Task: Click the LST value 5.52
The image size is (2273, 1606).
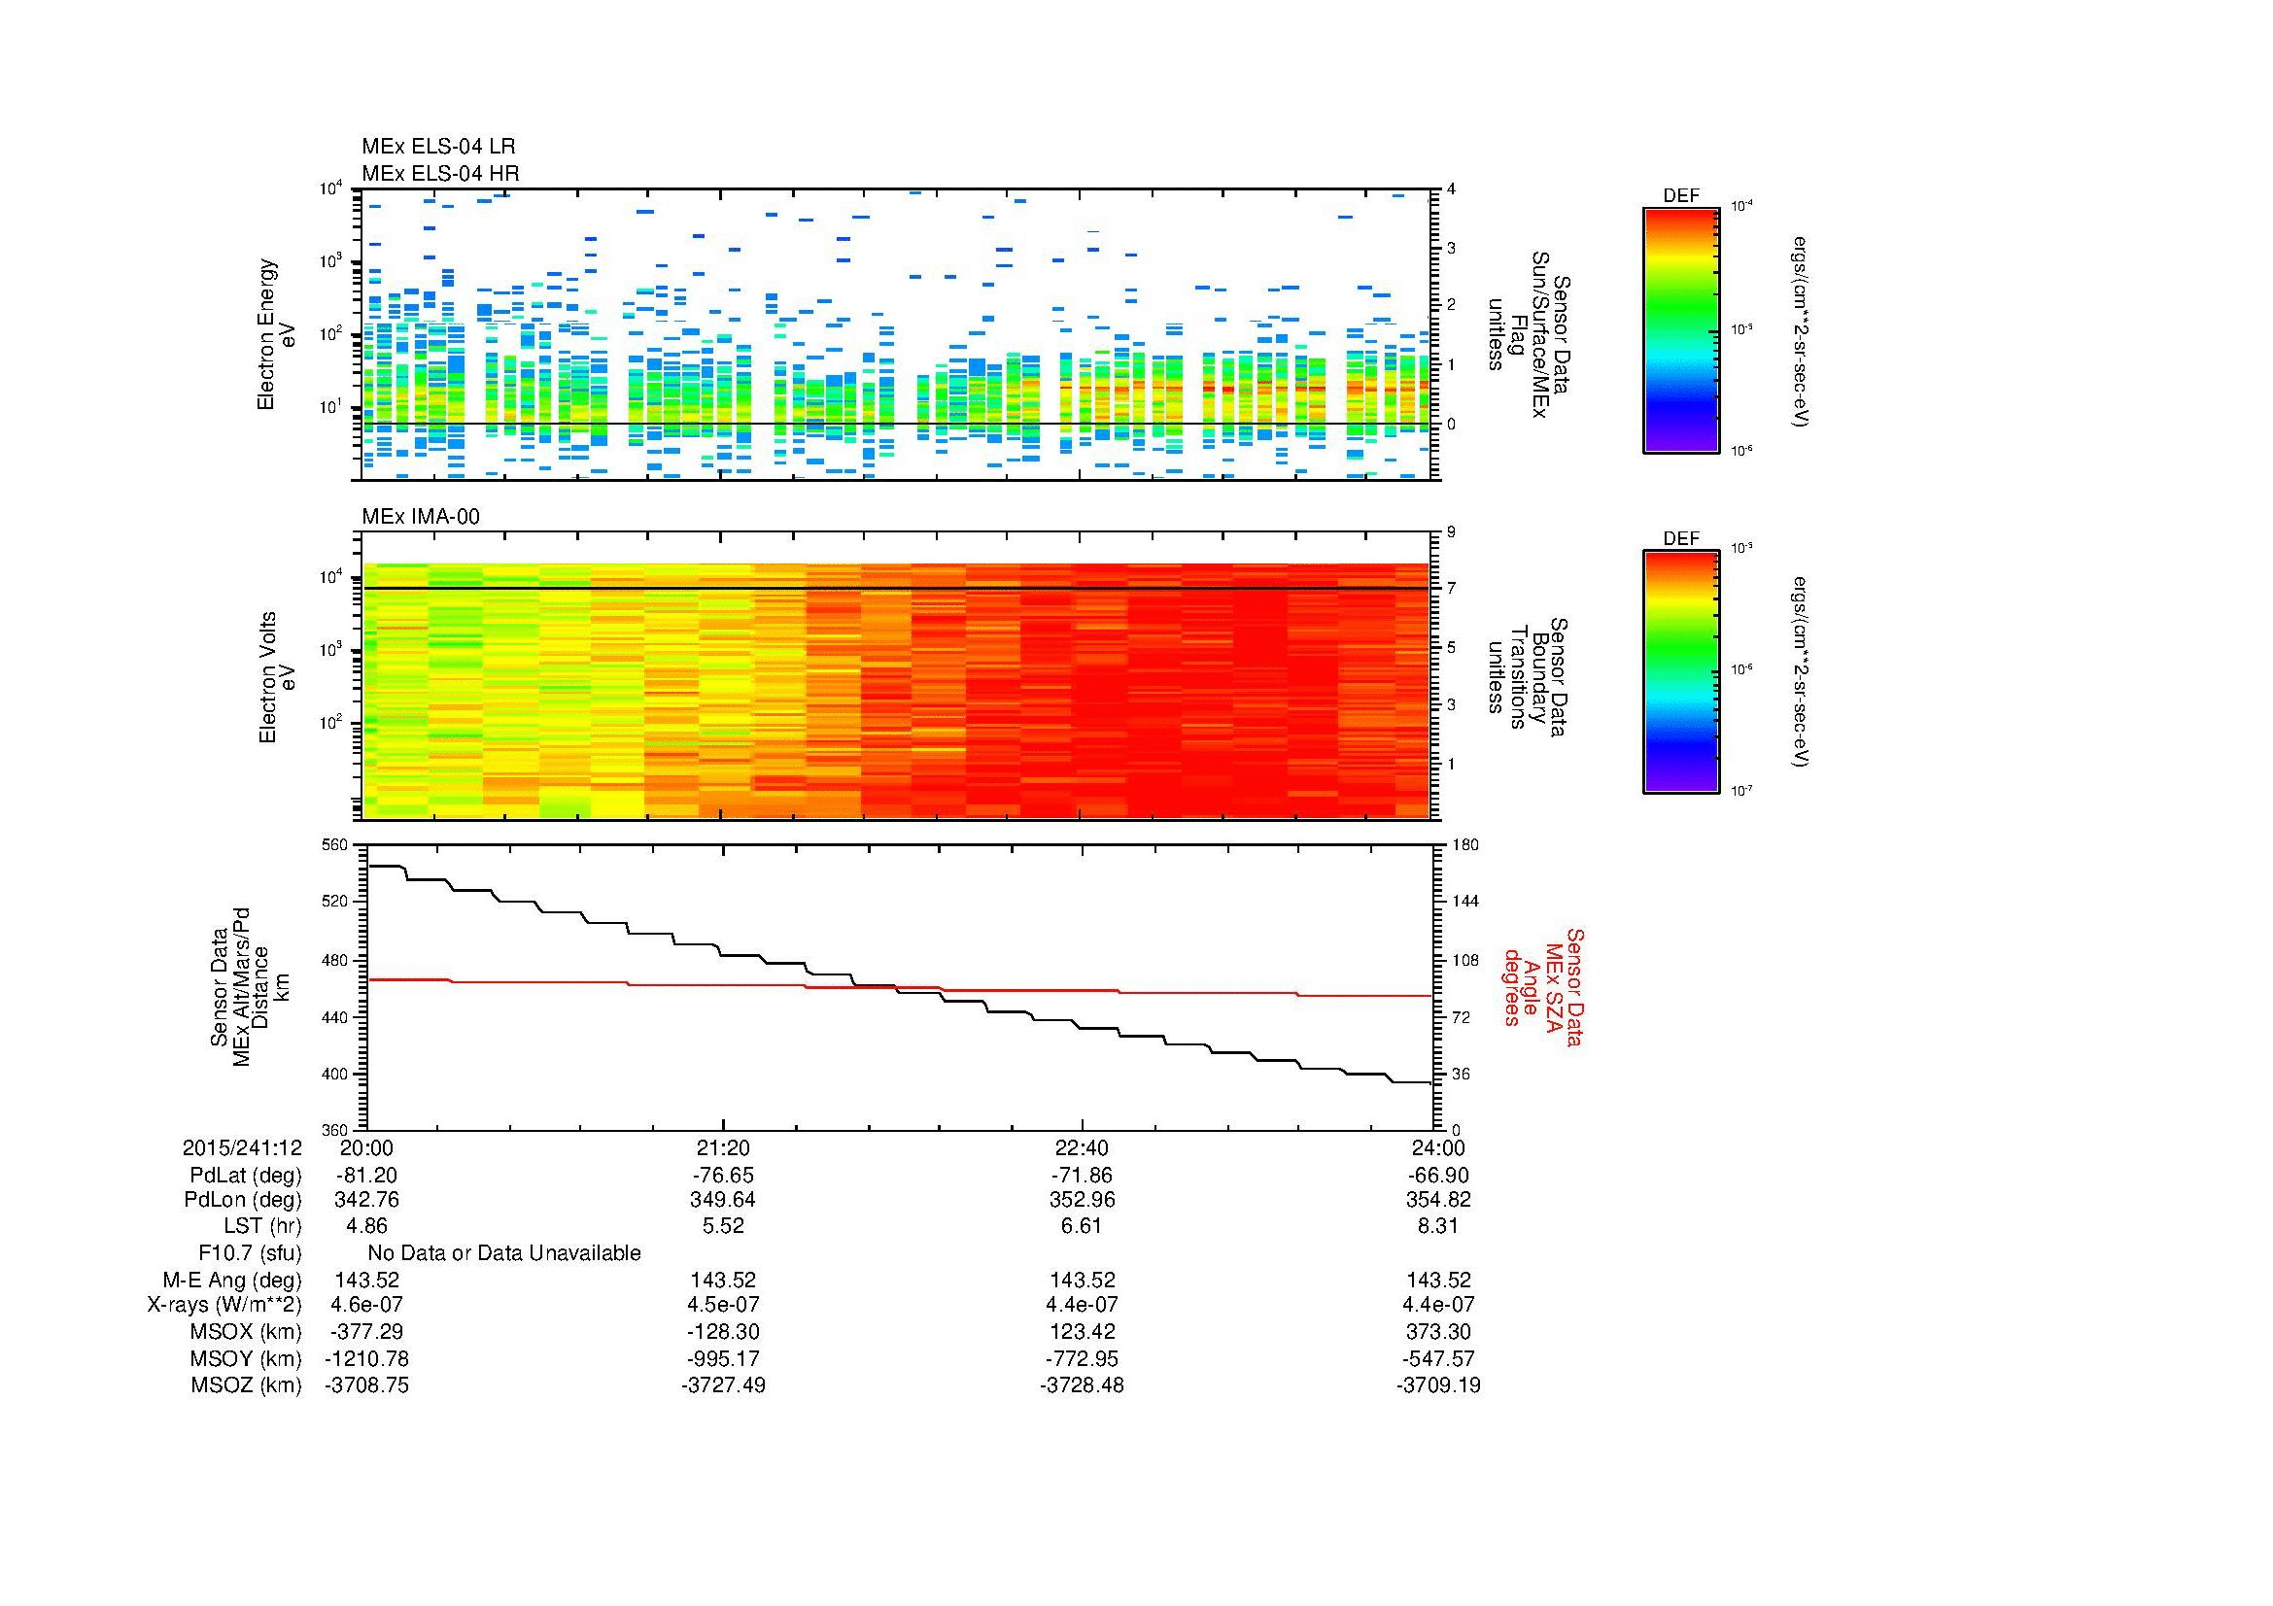Action: point(724,1226)
